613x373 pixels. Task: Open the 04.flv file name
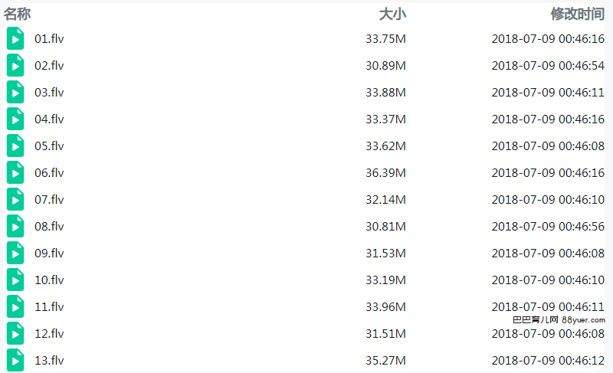coord(49,119)
